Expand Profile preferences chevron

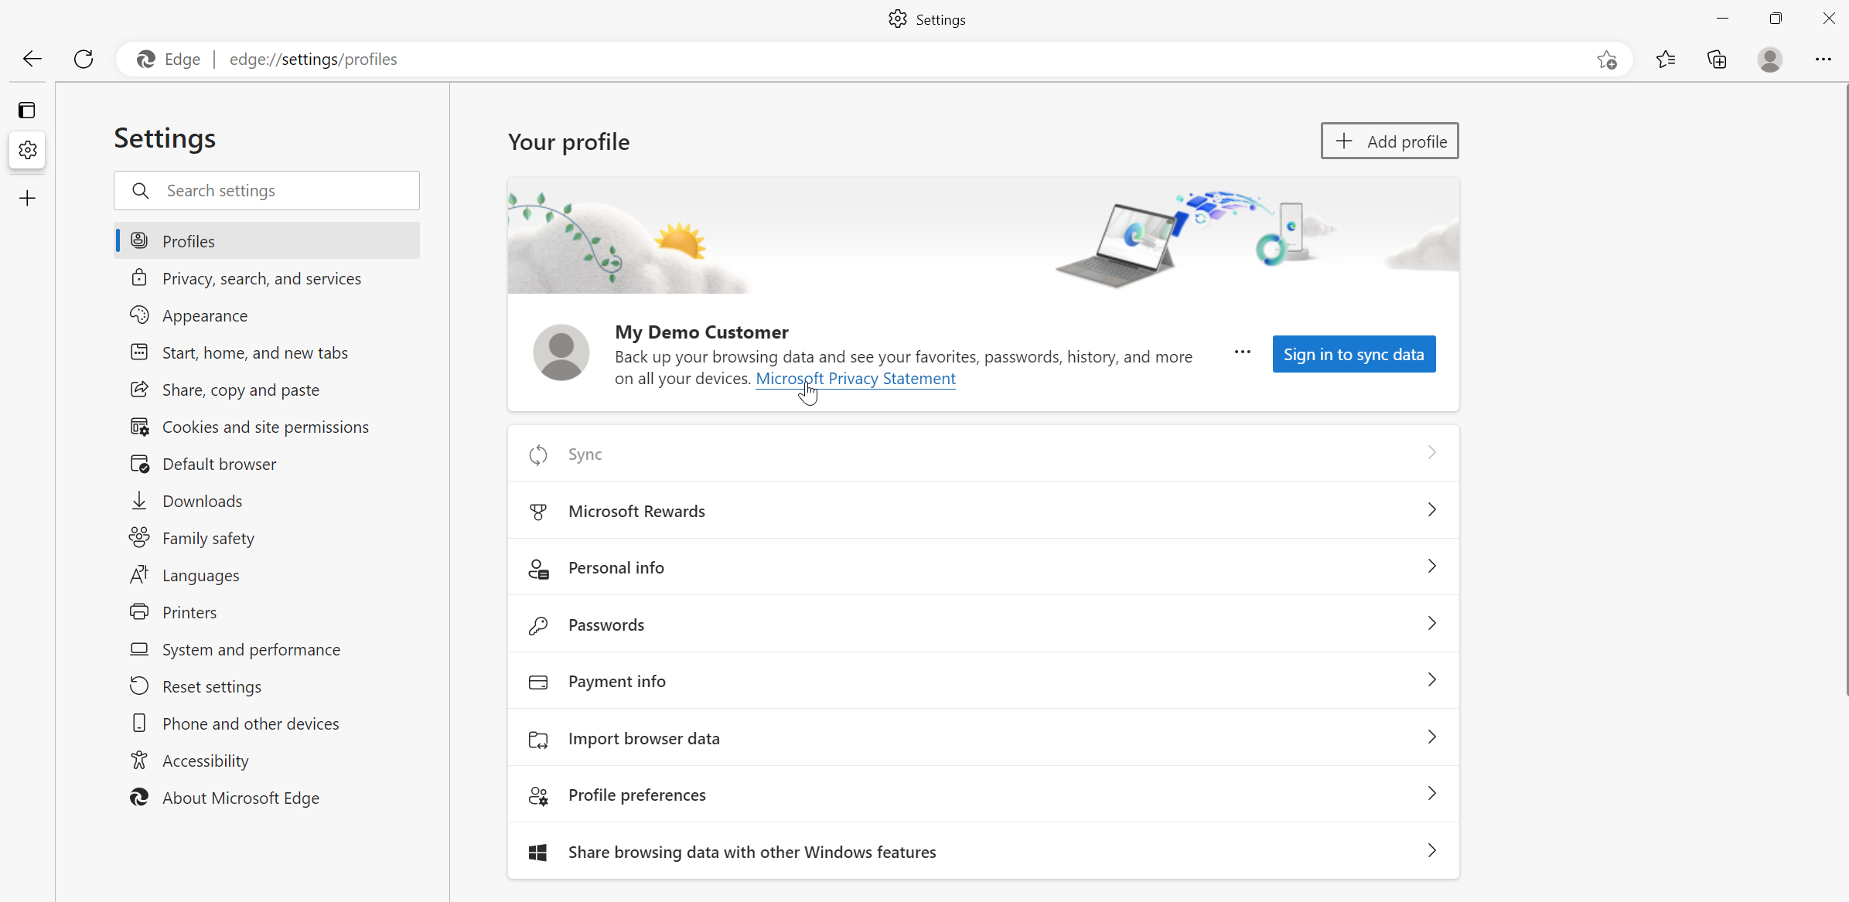click(x=1431, y=794)
